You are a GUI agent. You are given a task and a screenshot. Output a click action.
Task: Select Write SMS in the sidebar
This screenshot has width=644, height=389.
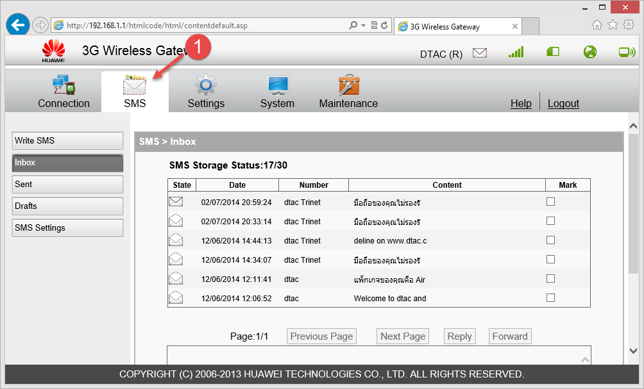tap(68, 141)
